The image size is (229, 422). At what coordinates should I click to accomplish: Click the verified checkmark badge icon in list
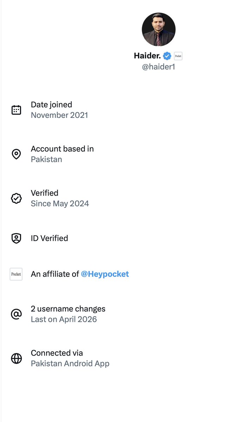click(x=16, y=198)
